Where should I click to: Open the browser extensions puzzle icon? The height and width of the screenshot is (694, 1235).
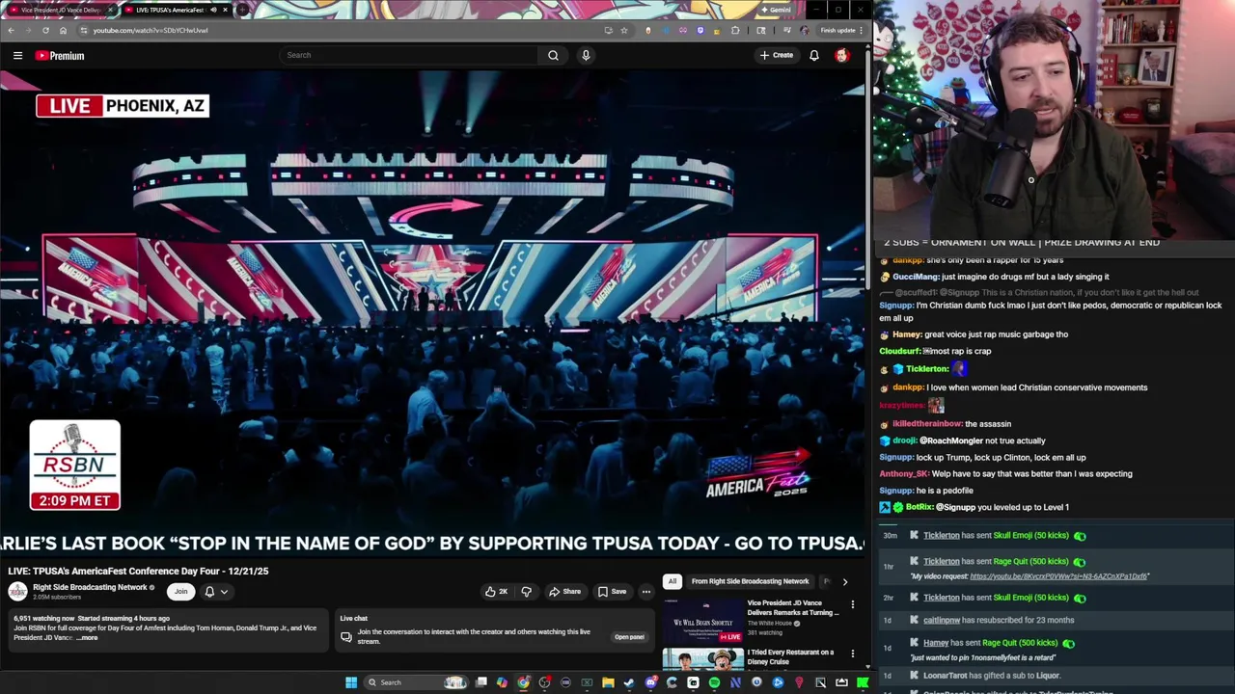734,30
